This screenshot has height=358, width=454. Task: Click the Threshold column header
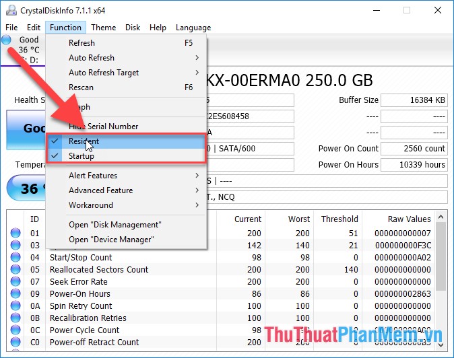click(x=339, y=219)
